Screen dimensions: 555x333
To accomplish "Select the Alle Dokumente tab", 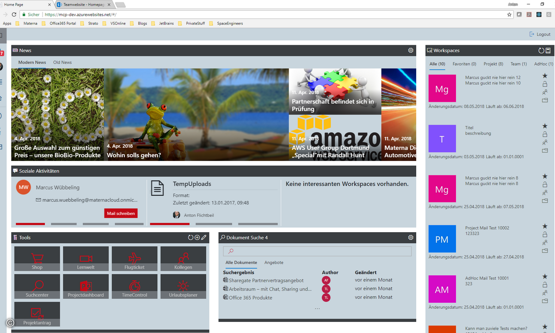I will coord(241,263).
